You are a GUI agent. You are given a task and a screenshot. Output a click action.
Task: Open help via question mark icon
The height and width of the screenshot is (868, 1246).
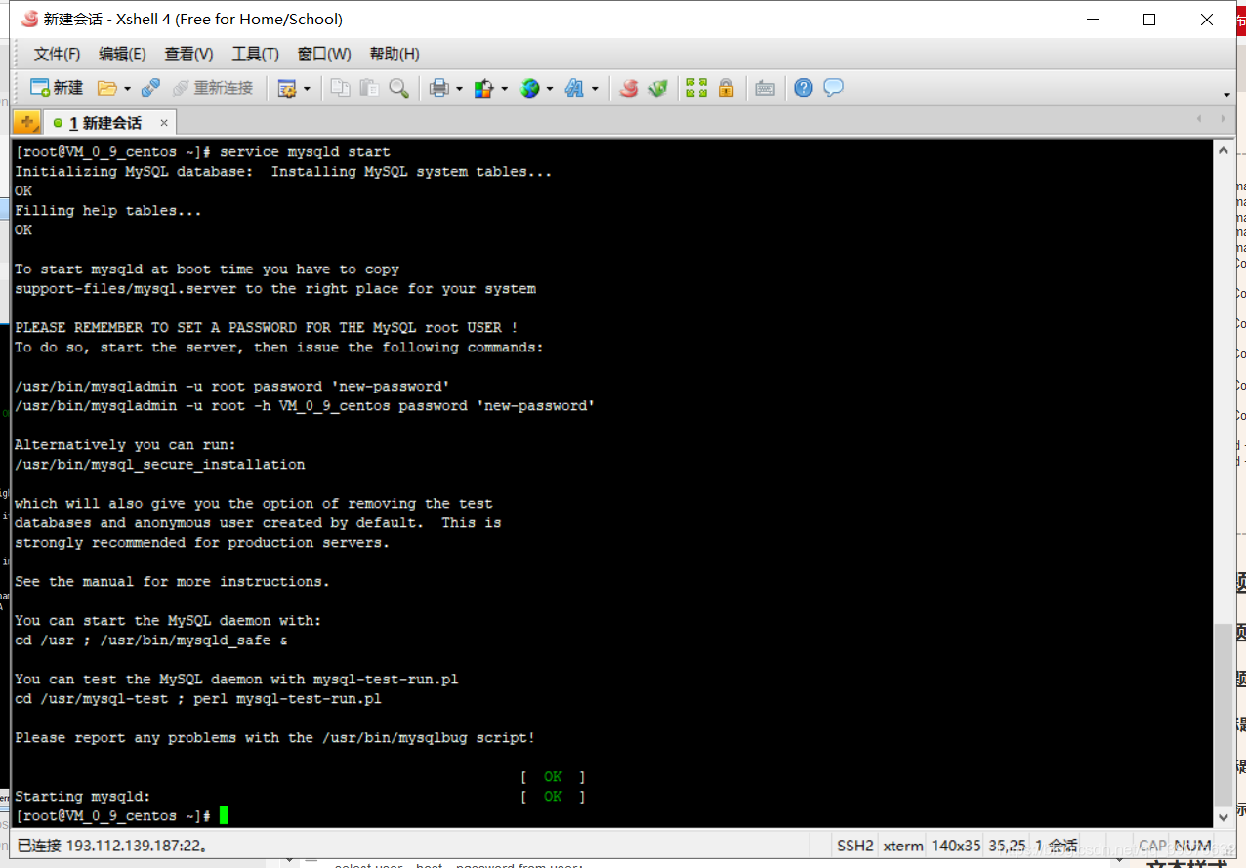tap(804, 88)
